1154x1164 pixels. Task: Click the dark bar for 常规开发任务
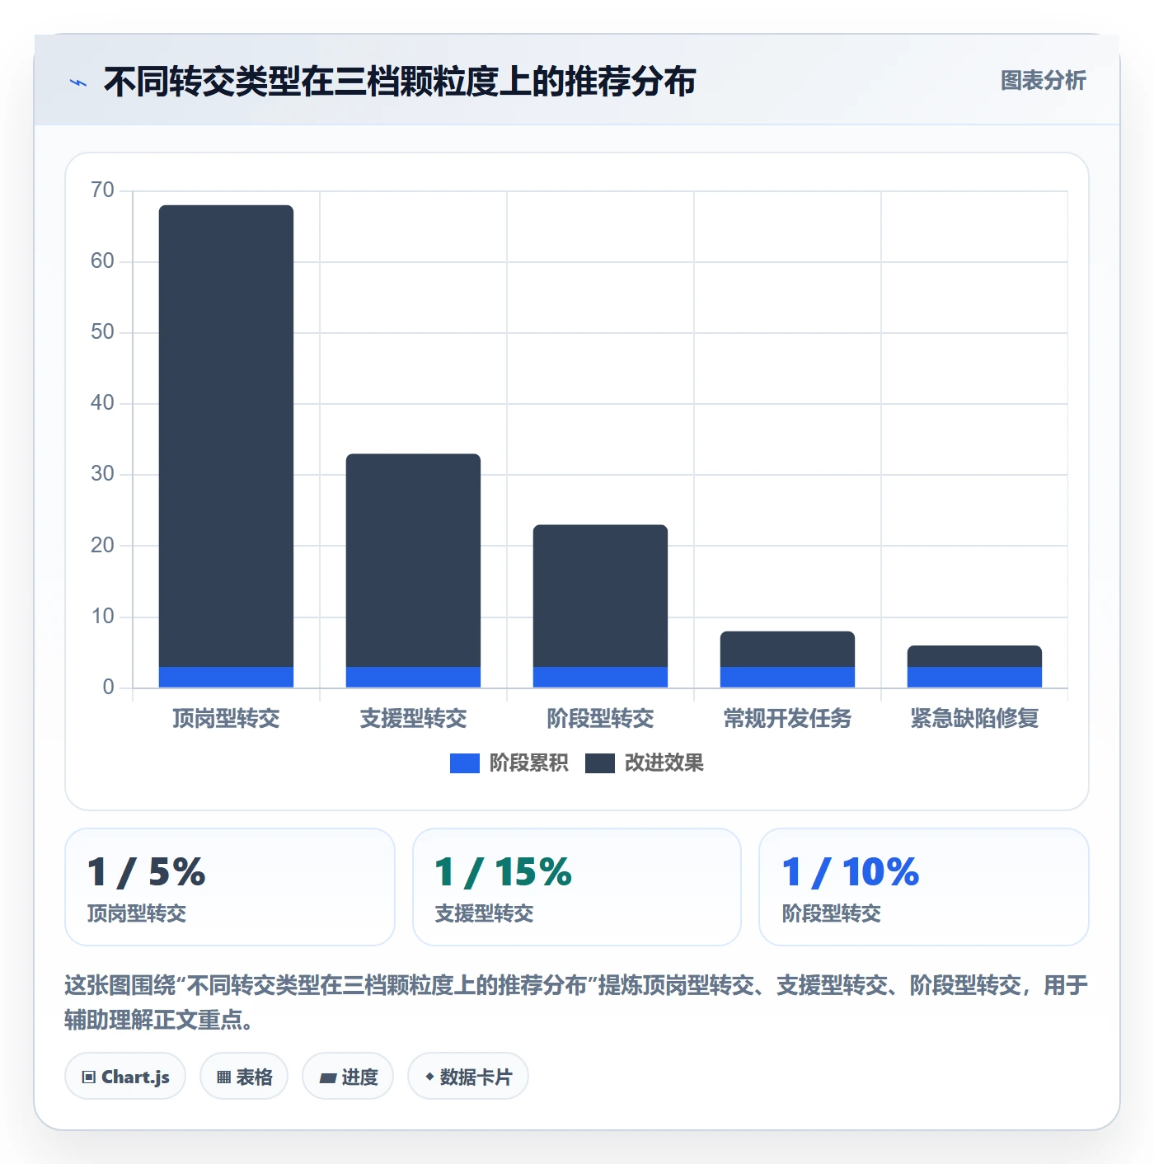[x=787, y=650]
